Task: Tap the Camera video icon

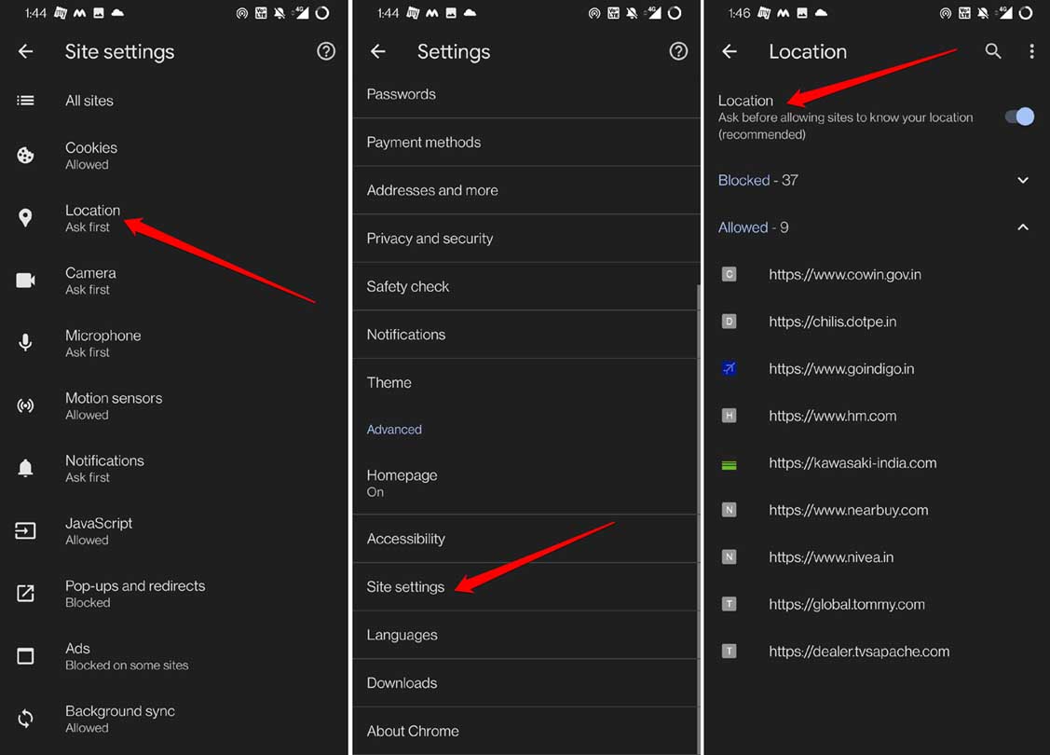Action: click(25, 280)
